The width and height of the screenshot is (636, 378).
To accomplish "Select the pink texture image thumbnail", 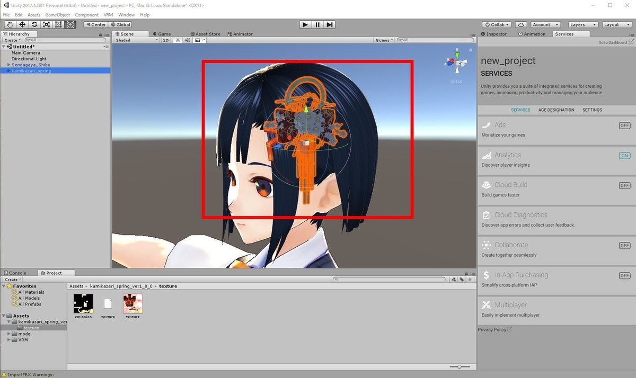I will [x=132, y=303].
